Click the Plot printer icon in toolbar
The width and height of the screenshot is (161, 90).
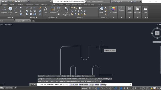point(16,1)
